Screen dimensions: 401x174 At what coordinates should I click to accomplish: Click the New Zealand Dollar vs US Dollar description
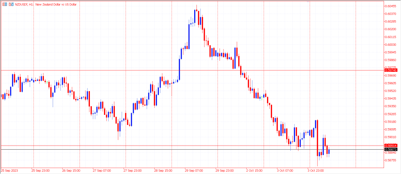pos(56,4)
